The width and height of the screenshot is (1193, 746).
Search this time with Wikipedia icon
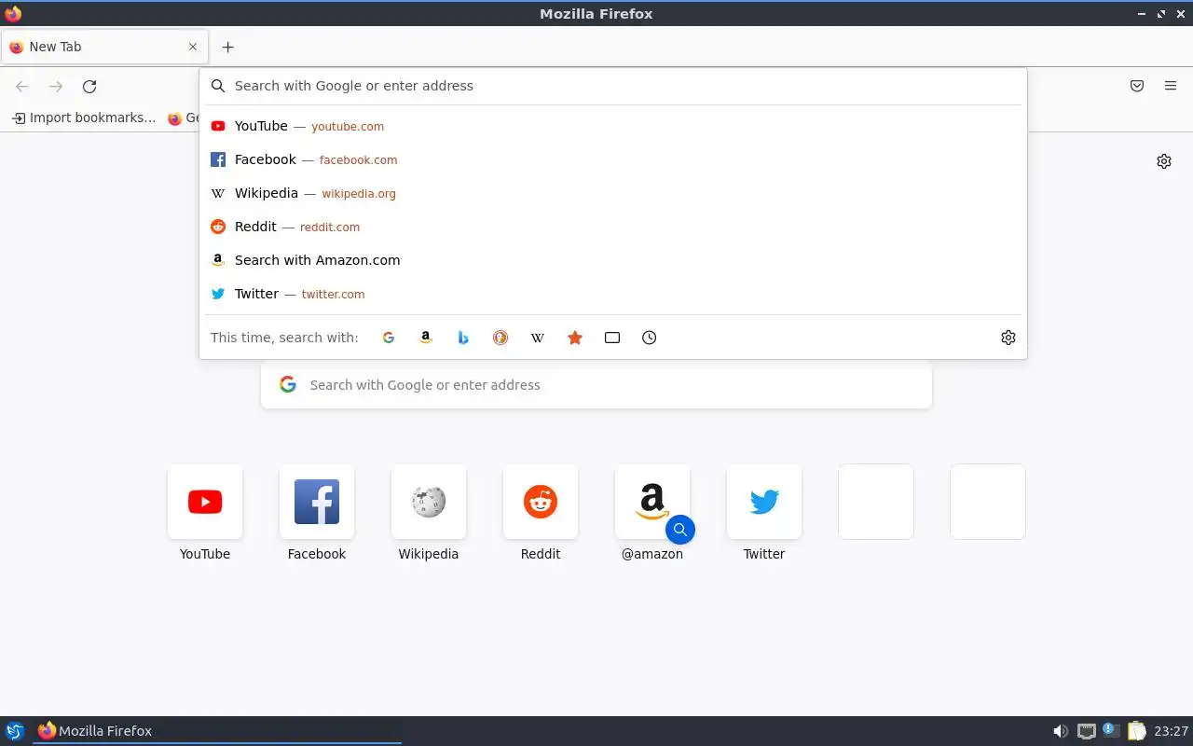[x=538, y=338]
